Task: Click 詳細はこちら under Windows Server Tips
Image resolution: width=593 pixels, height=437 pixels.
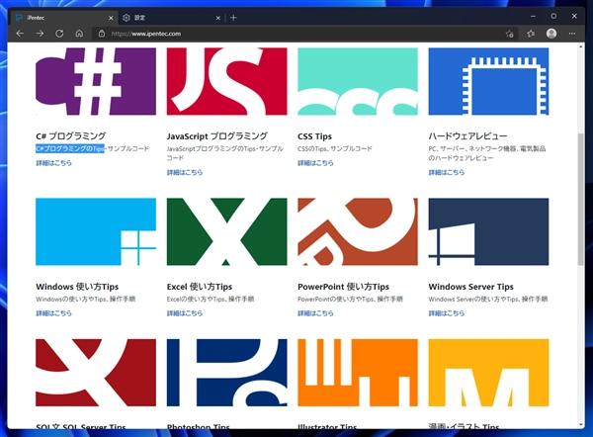Action: pyautogui.click(x=447, y=313)
